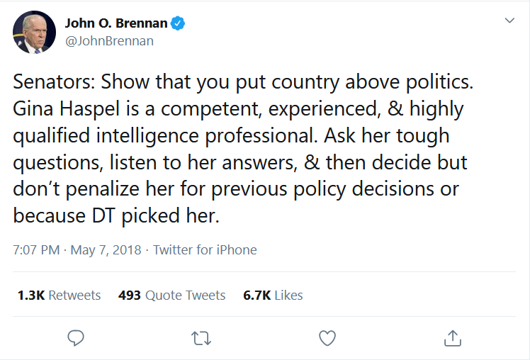530x360 pixels.
Task: Like the tweet with the heart icon
Action: point(327,338)
